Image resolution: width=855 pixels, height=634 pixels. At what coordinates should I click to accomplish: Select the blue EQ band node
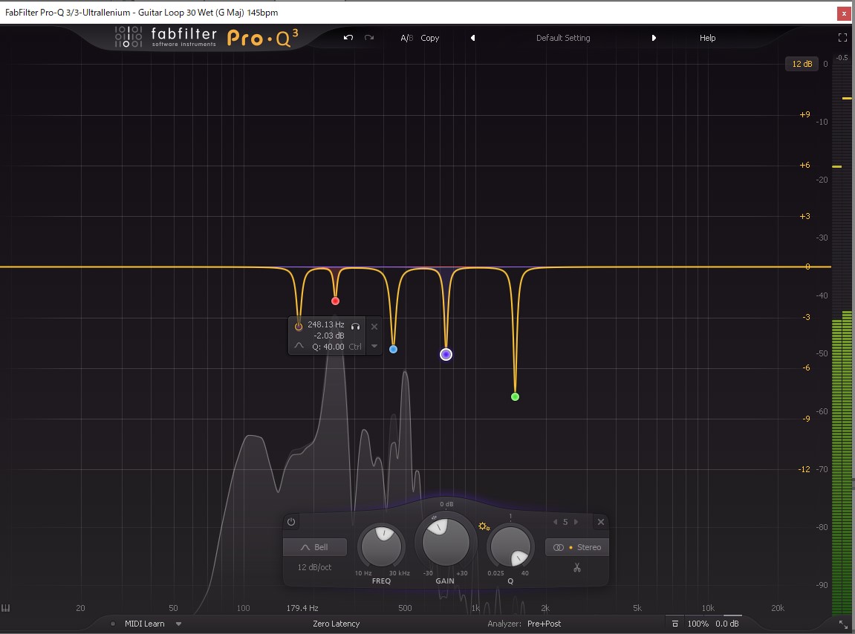pyautogui.click(x=393, y=350)
